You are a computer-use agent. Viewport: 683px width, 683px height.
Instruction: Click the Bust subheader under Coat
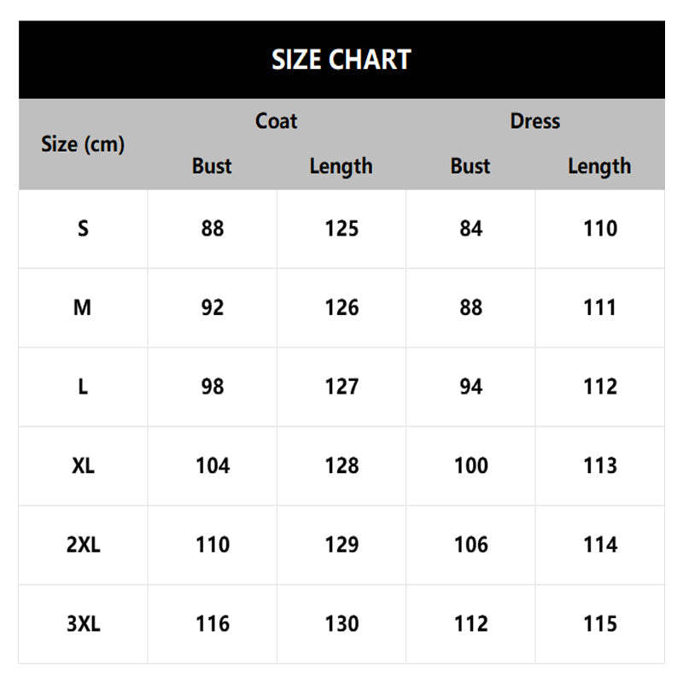coord(212,166)
